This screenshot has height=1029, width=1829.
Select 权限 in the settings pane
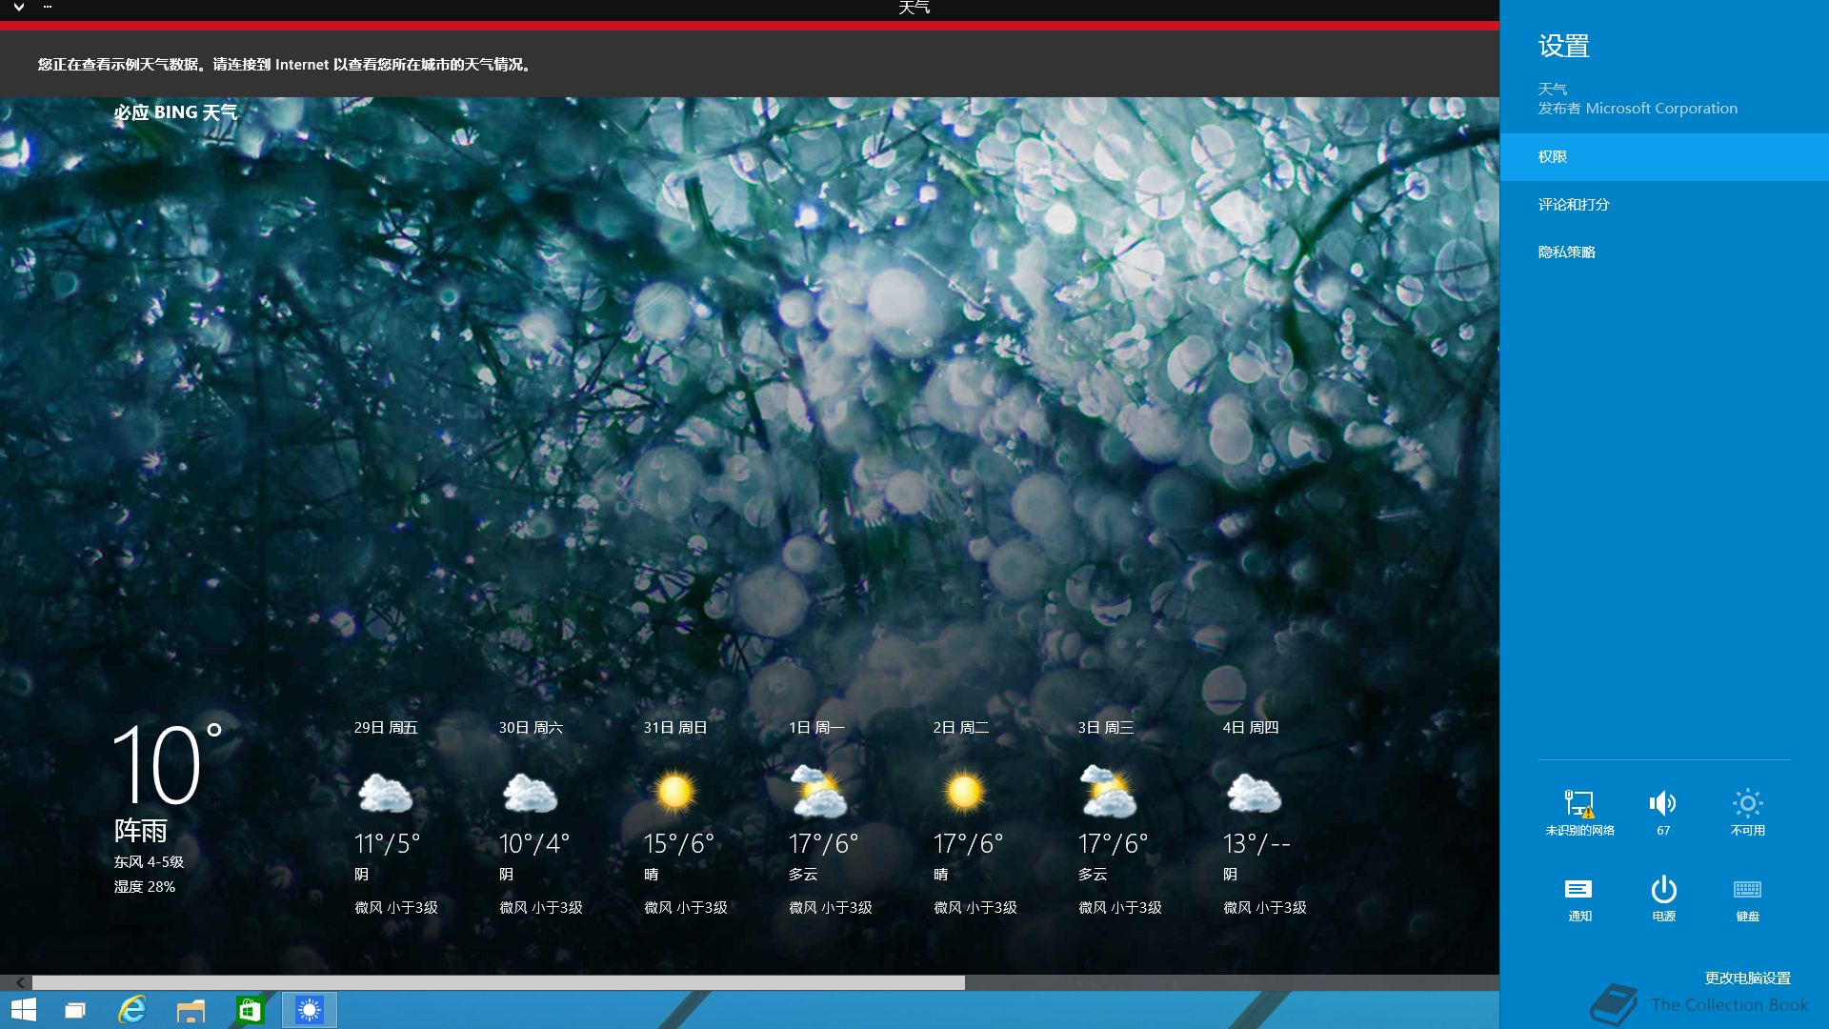tap(1664, 157)
